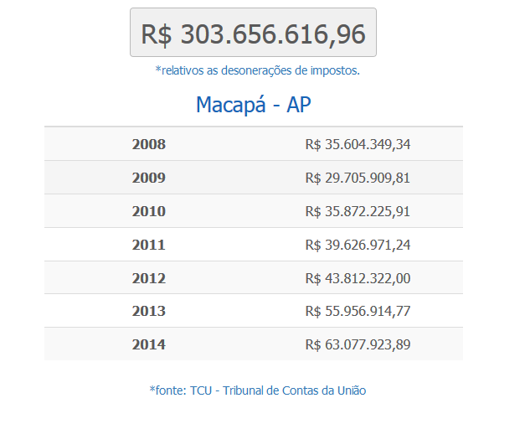Select the 2013 year cell
Viewport: 525px width, 424px height.
point(149,311)
